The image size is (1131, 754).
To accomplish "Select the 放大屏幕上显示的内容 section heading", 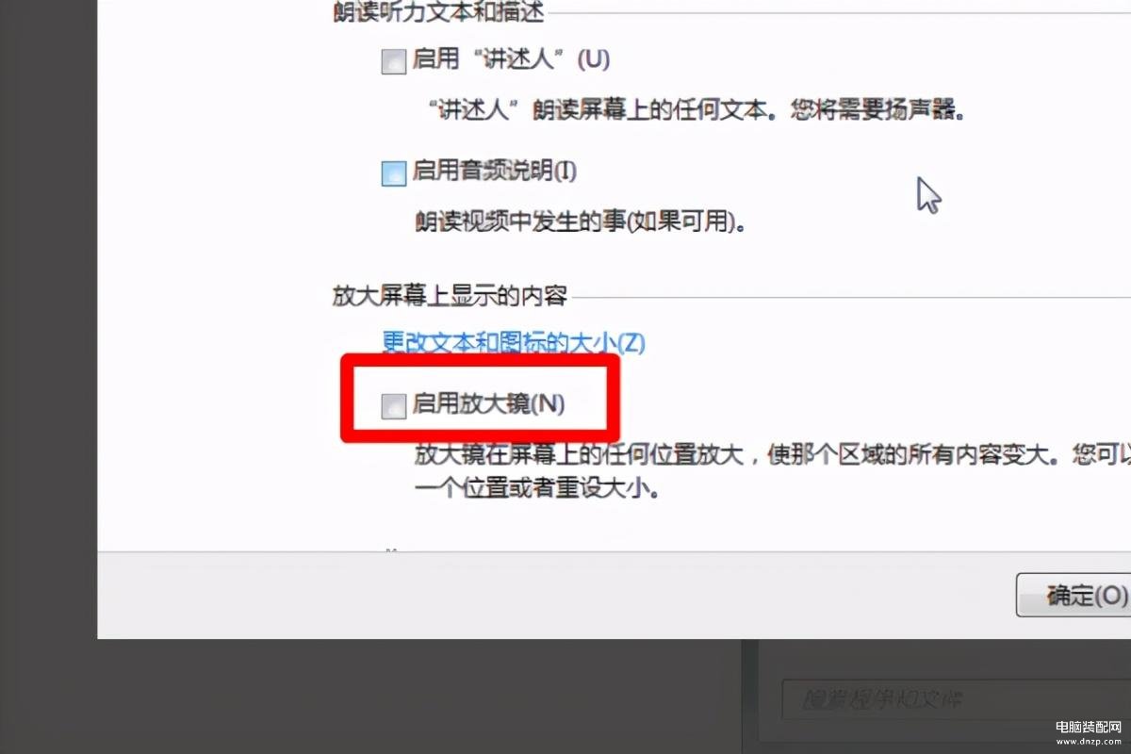I will [450, 296].
